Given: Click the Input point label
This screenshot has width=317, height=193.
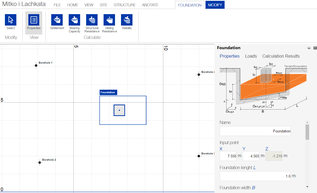Looking at the screenshot, I should pyautogui.click(x=229, y=143).
